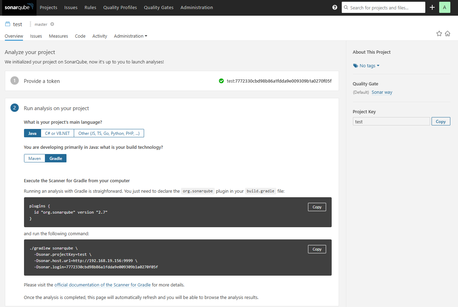This screenshot has width=458, height=307.
Task: Click the id "org.sonarqube" version line
Action: pyautogui.click(x=71, y=212)
